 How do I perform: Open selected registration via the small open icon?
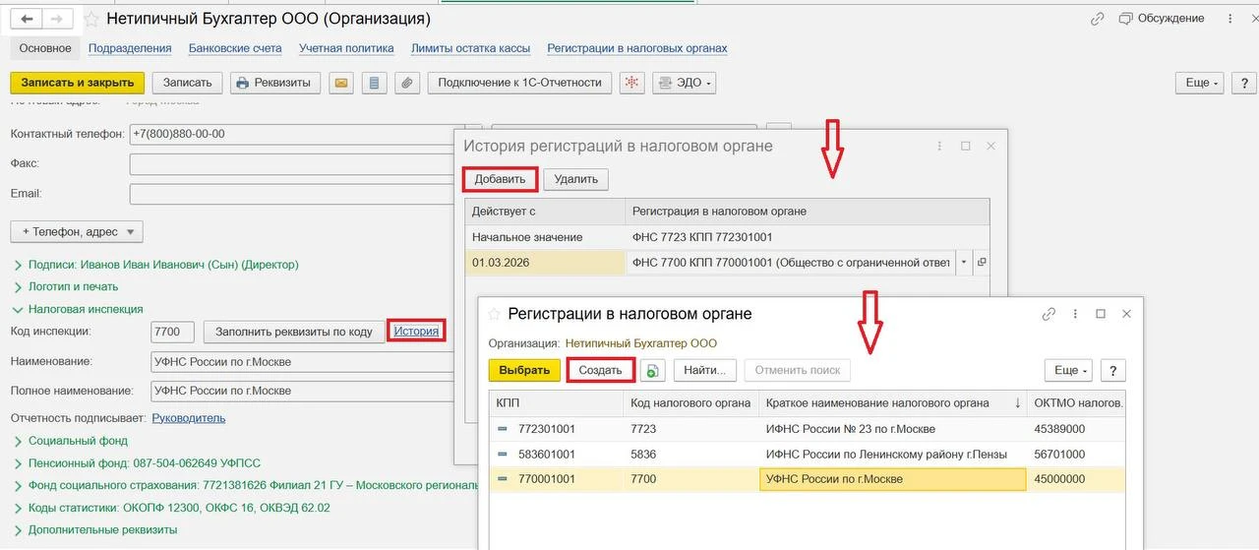(981, 263)
